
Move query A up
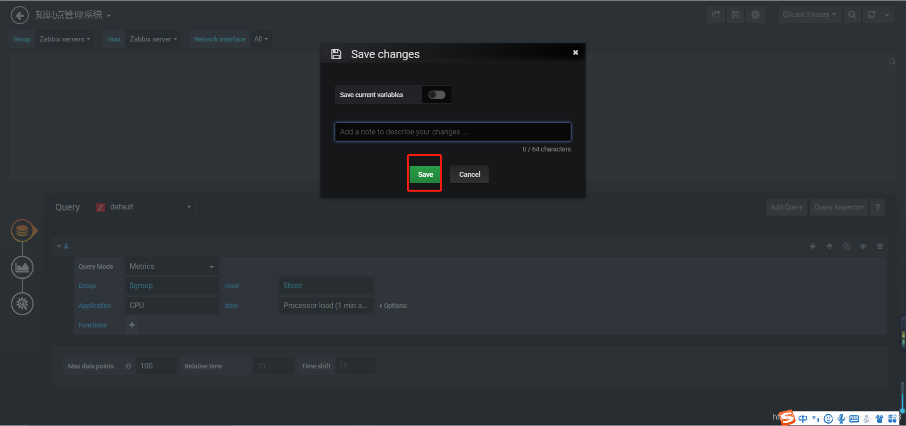[x=829, y=246]
